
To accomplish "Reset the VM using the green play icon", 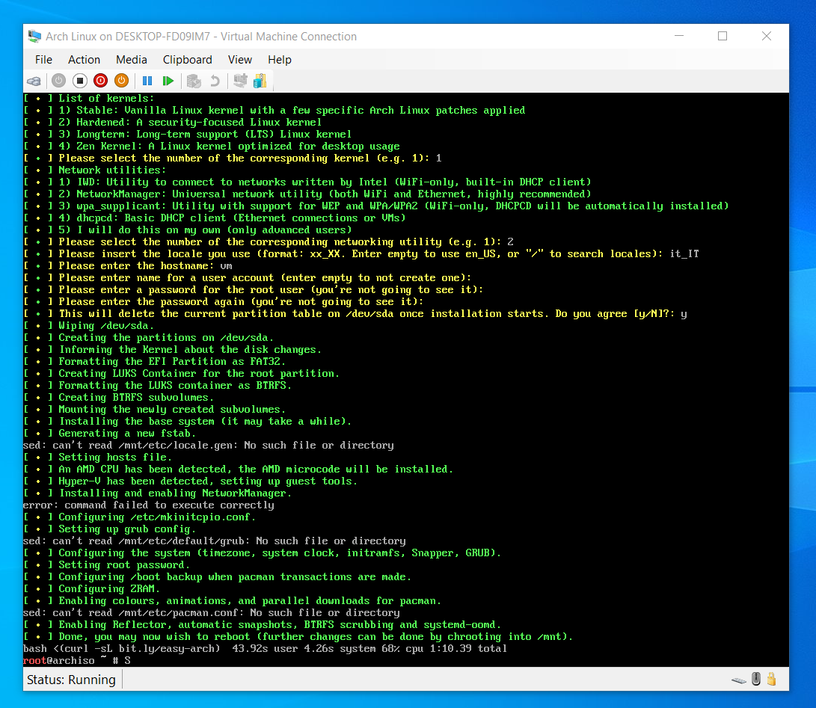I will [x=168, y=81].
